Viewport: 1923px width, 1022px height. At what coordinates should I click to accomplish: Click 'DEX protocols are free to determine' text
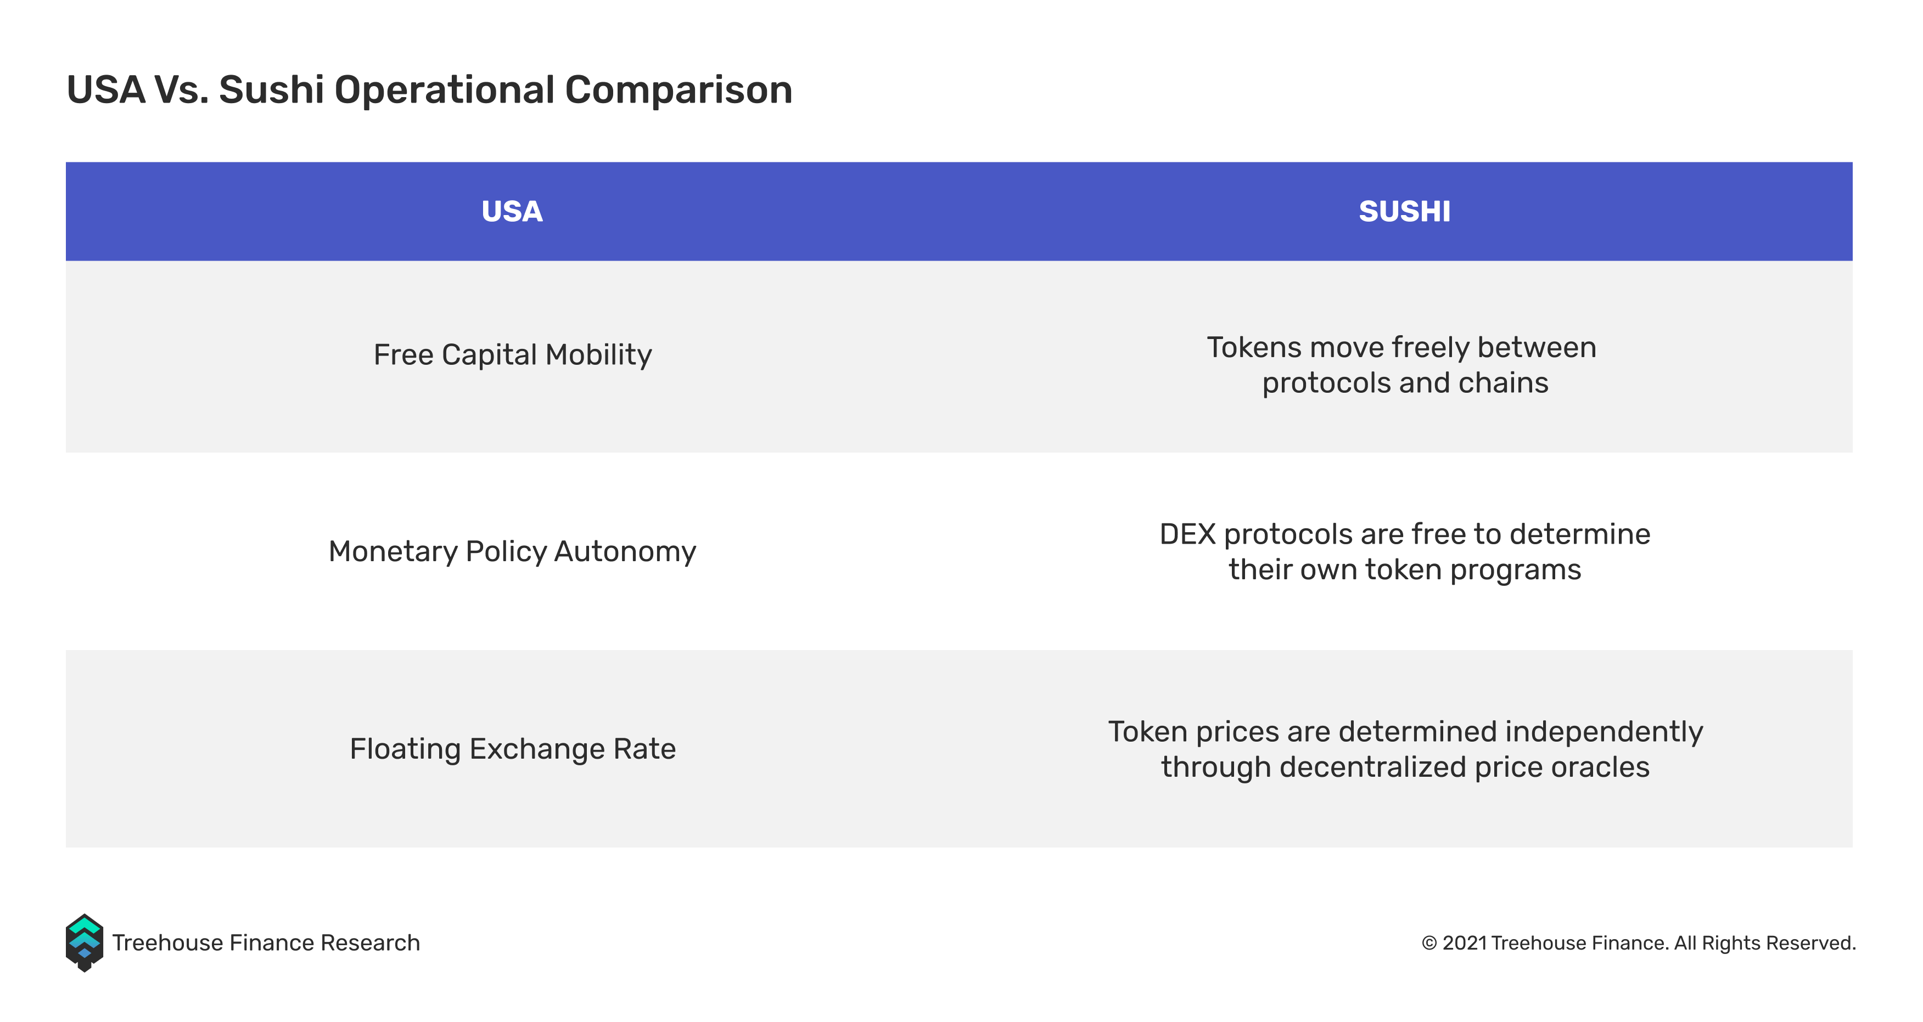1405,534
